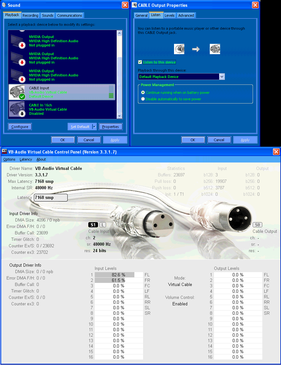Click the VB-Audio control panel title icon
This screenshot has height=365, width=281.
coord(5,152)
